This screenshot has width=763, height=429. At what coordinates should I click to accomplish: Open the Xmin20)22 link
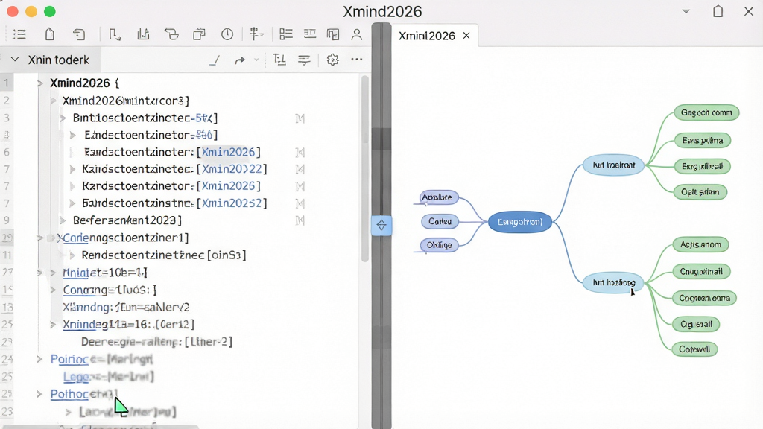pos(232,169)
